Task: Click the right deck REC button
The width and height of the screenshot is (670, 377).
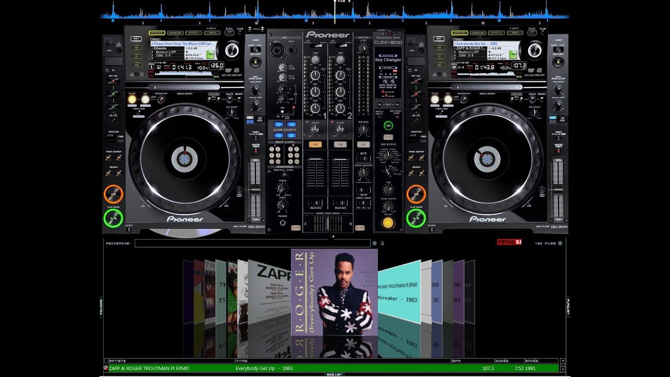Action: click(439, 38)
